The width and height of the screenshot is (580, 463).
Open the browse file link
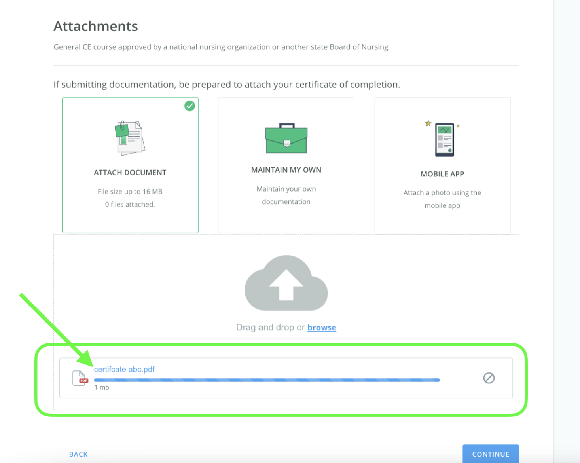click(x=322, y=328)
